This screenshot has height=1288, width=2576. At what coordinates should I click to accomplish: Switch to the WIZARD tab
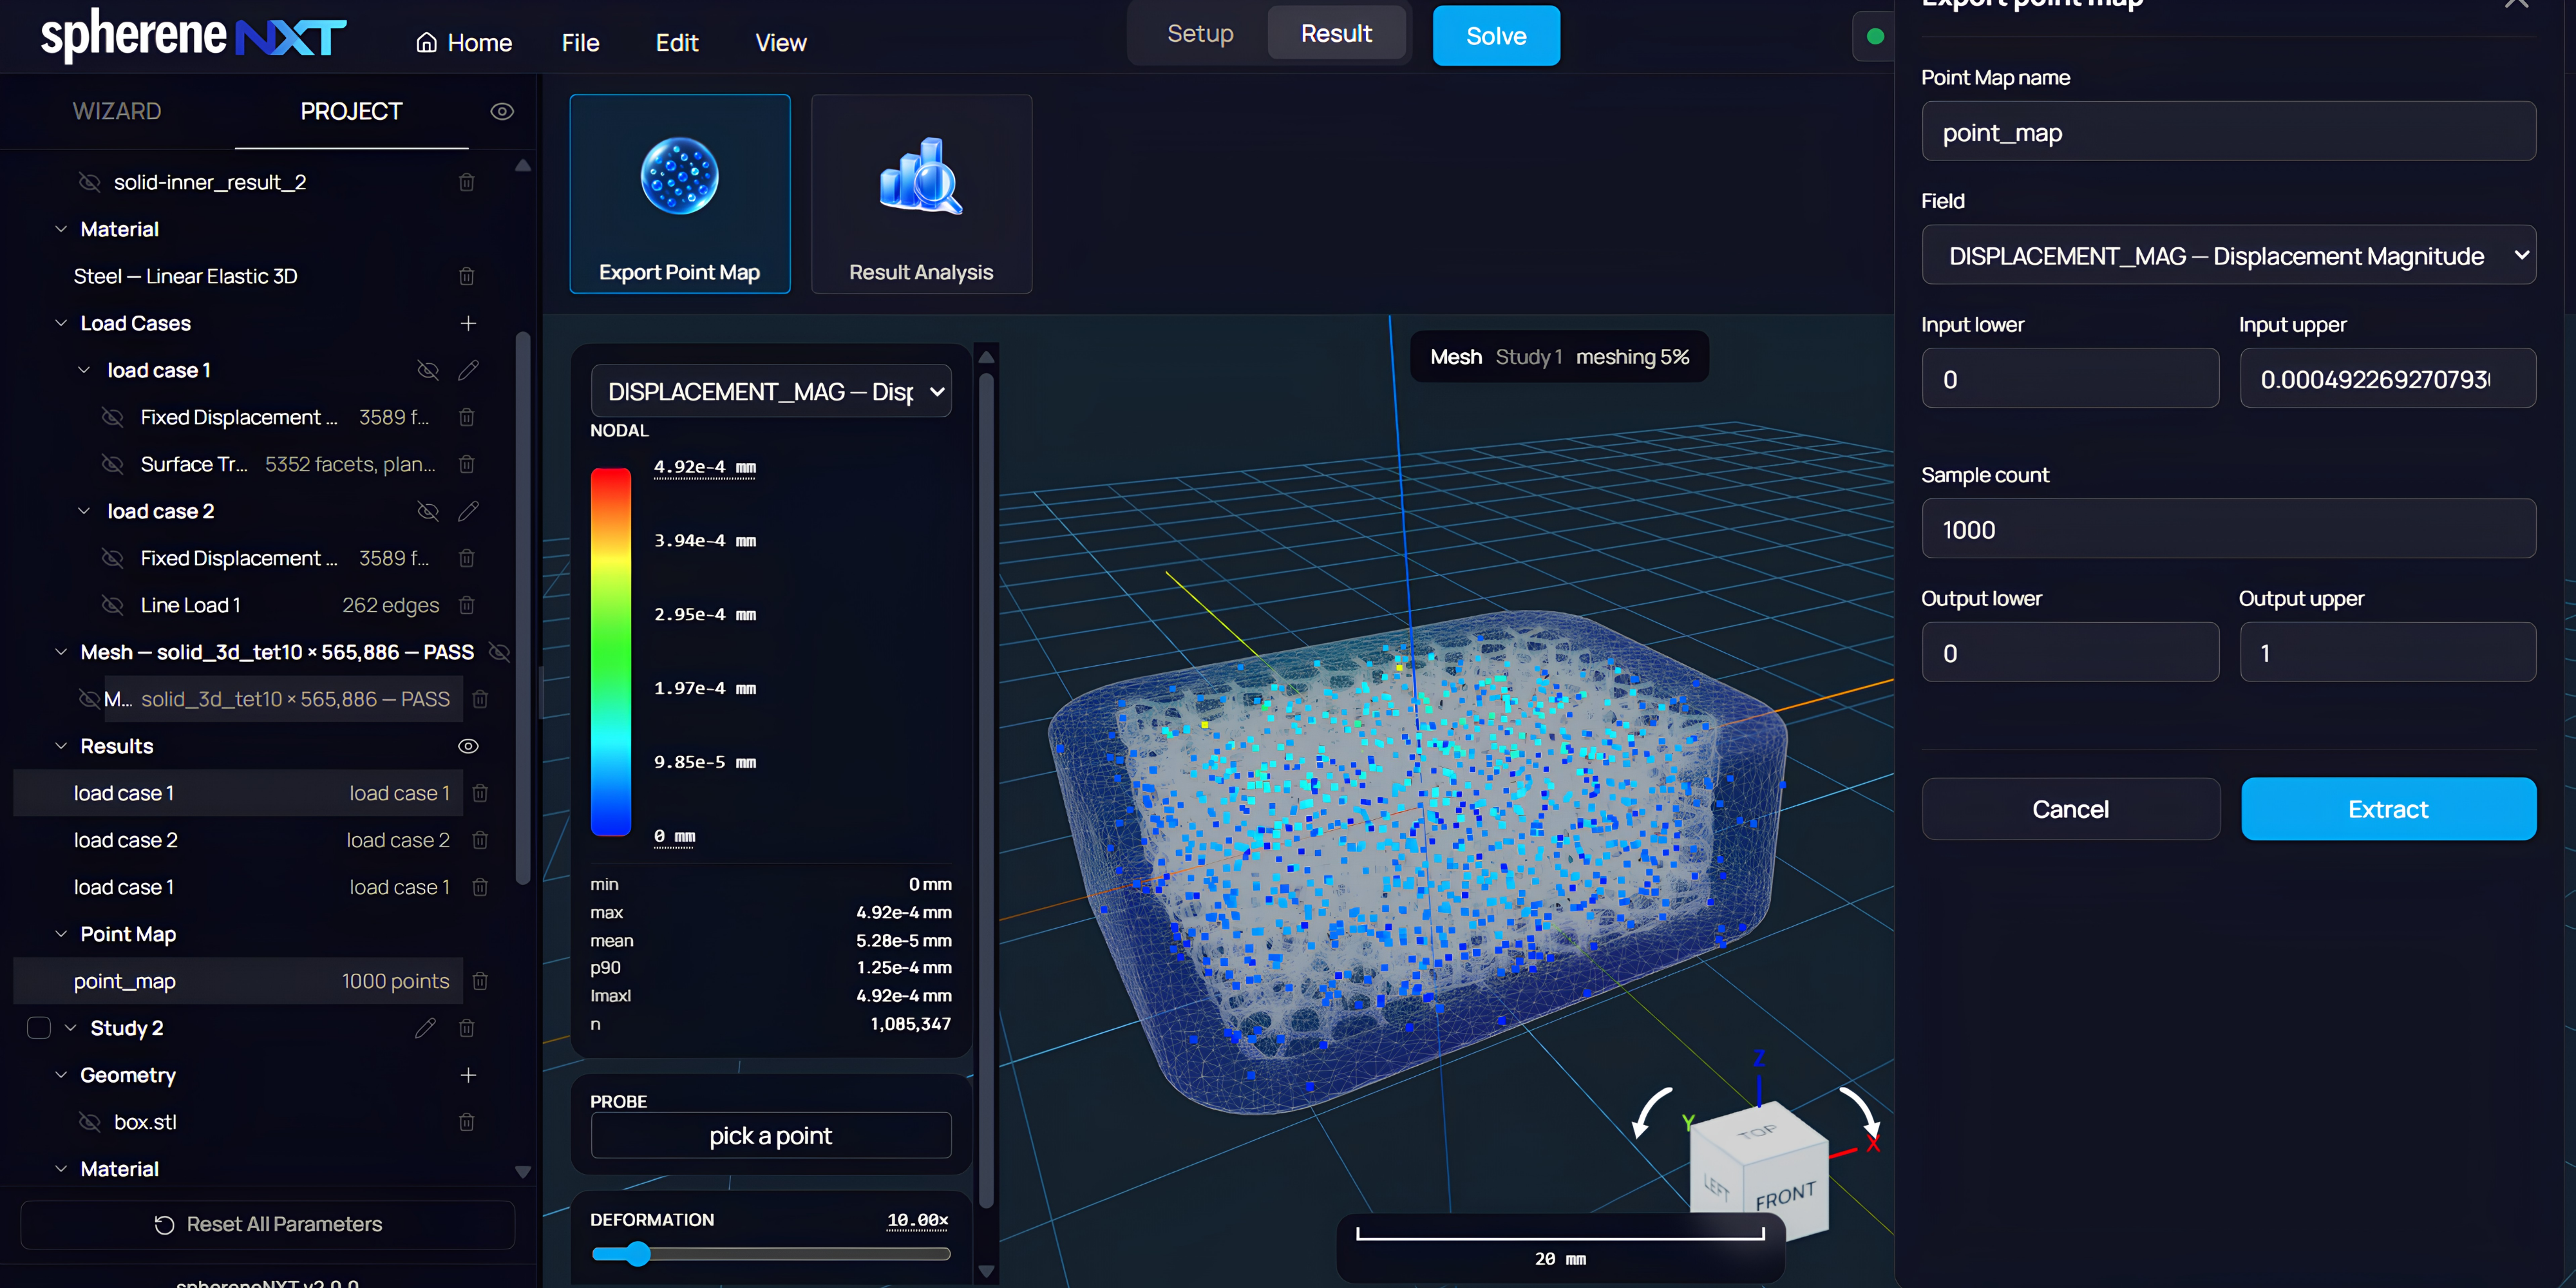117,111
